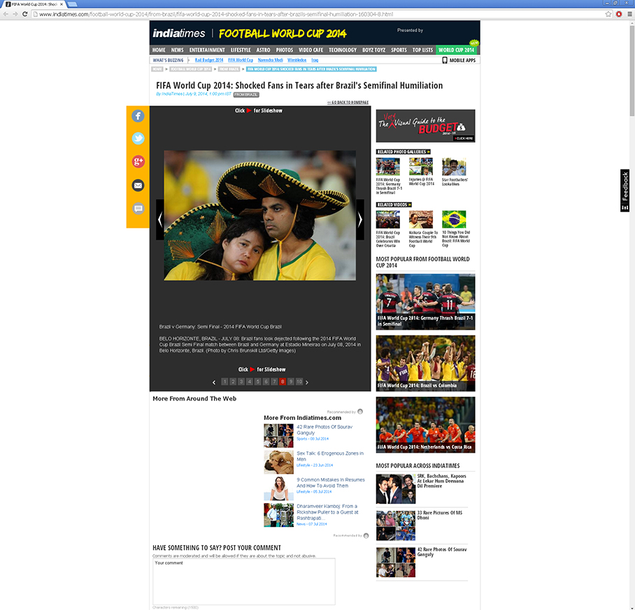Screen dimensions: 635x610
Task: Open TOP LISTS navigation item
Action: (x=422, y=50)
